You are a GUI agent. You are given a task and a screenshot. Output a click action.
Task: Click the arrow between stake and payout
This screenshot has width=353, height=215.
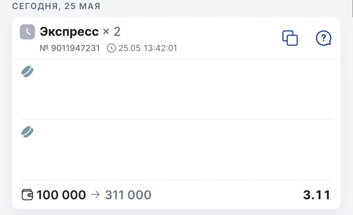(x=95, y=195)
